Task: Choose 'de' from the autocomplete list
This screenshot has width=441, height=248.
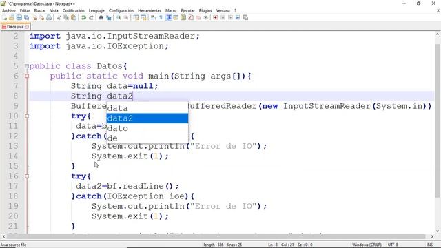Action: pos(147,138)
